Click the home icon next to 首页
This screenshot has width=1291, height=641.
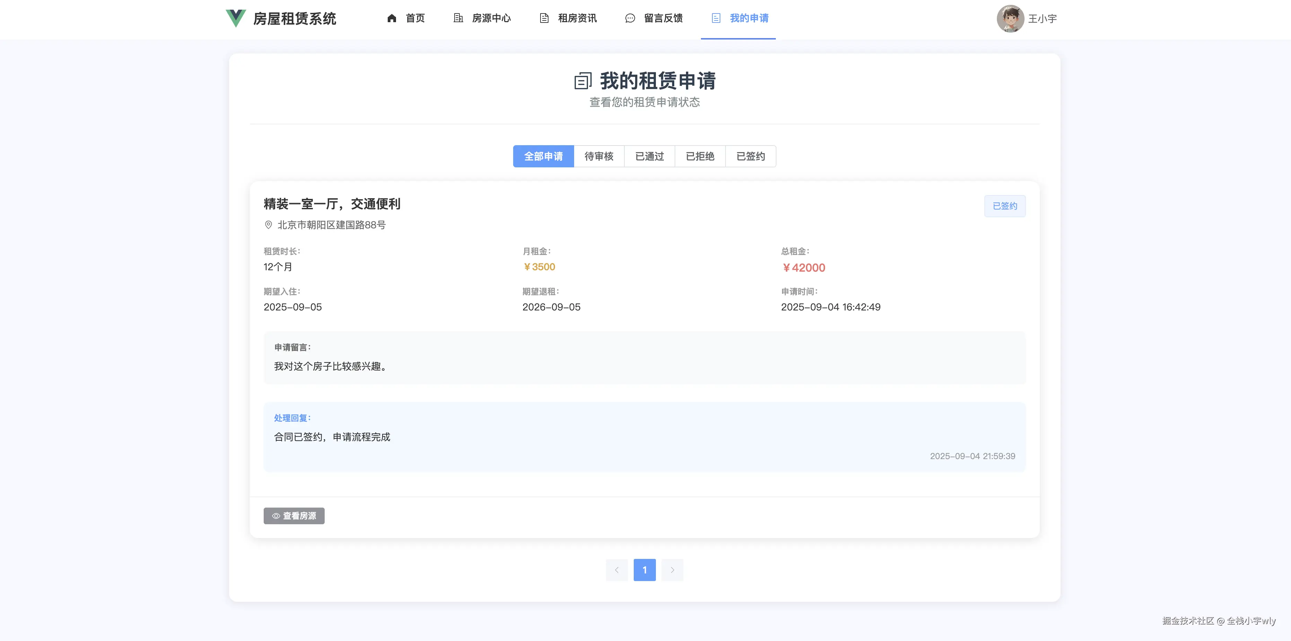393,19
